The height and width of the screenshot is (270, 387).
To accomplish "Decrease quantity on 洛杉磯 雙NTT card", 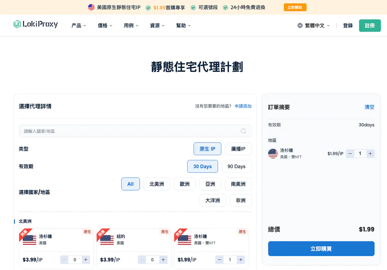I will tap(219, 260).
